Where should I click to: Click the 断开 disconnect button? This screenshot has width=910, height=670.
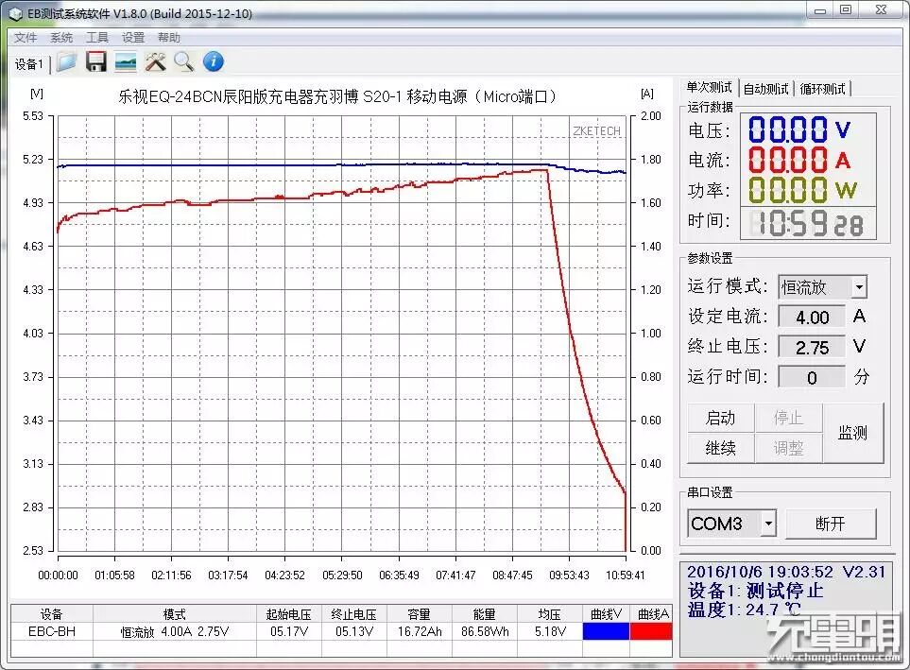click(831, 524)
